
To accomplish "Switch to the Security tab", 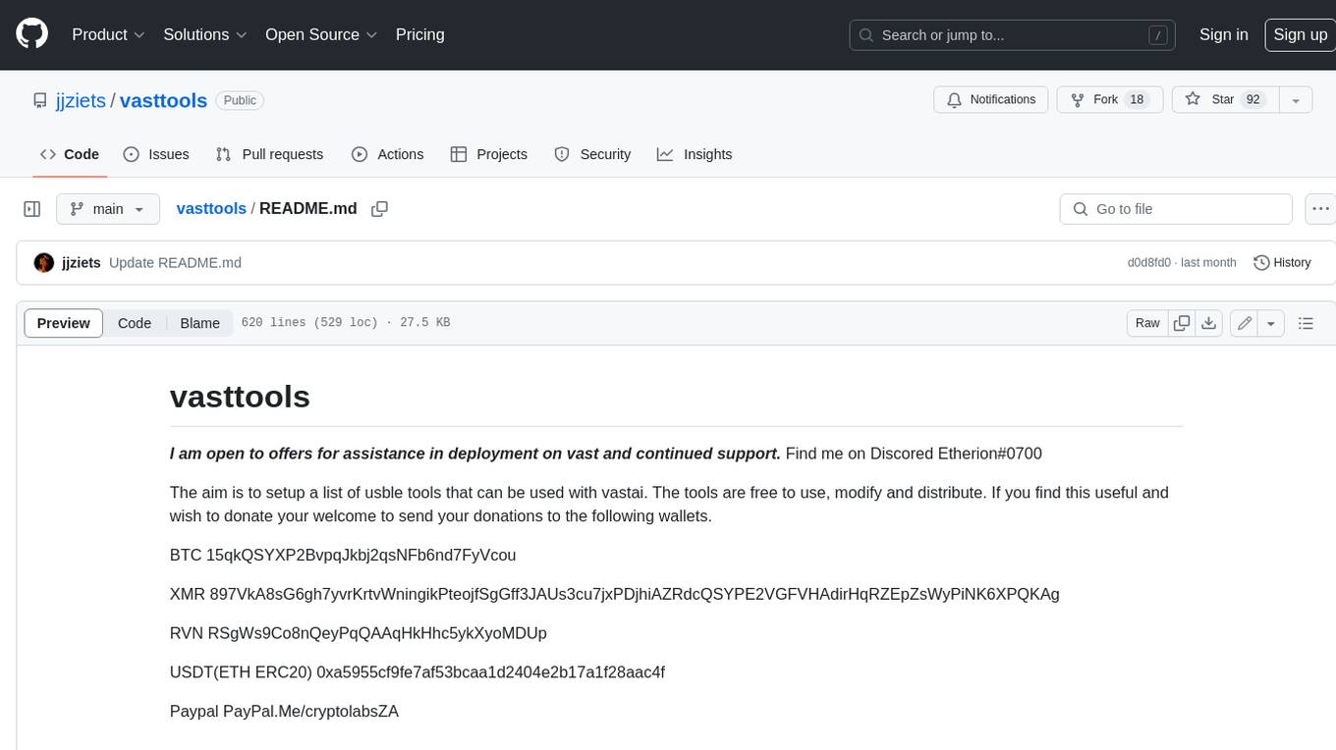I will [592, 154].
